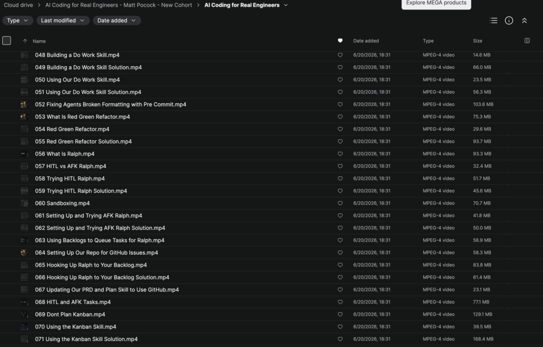Tick the select-all checkbox in header

point(6,40)
